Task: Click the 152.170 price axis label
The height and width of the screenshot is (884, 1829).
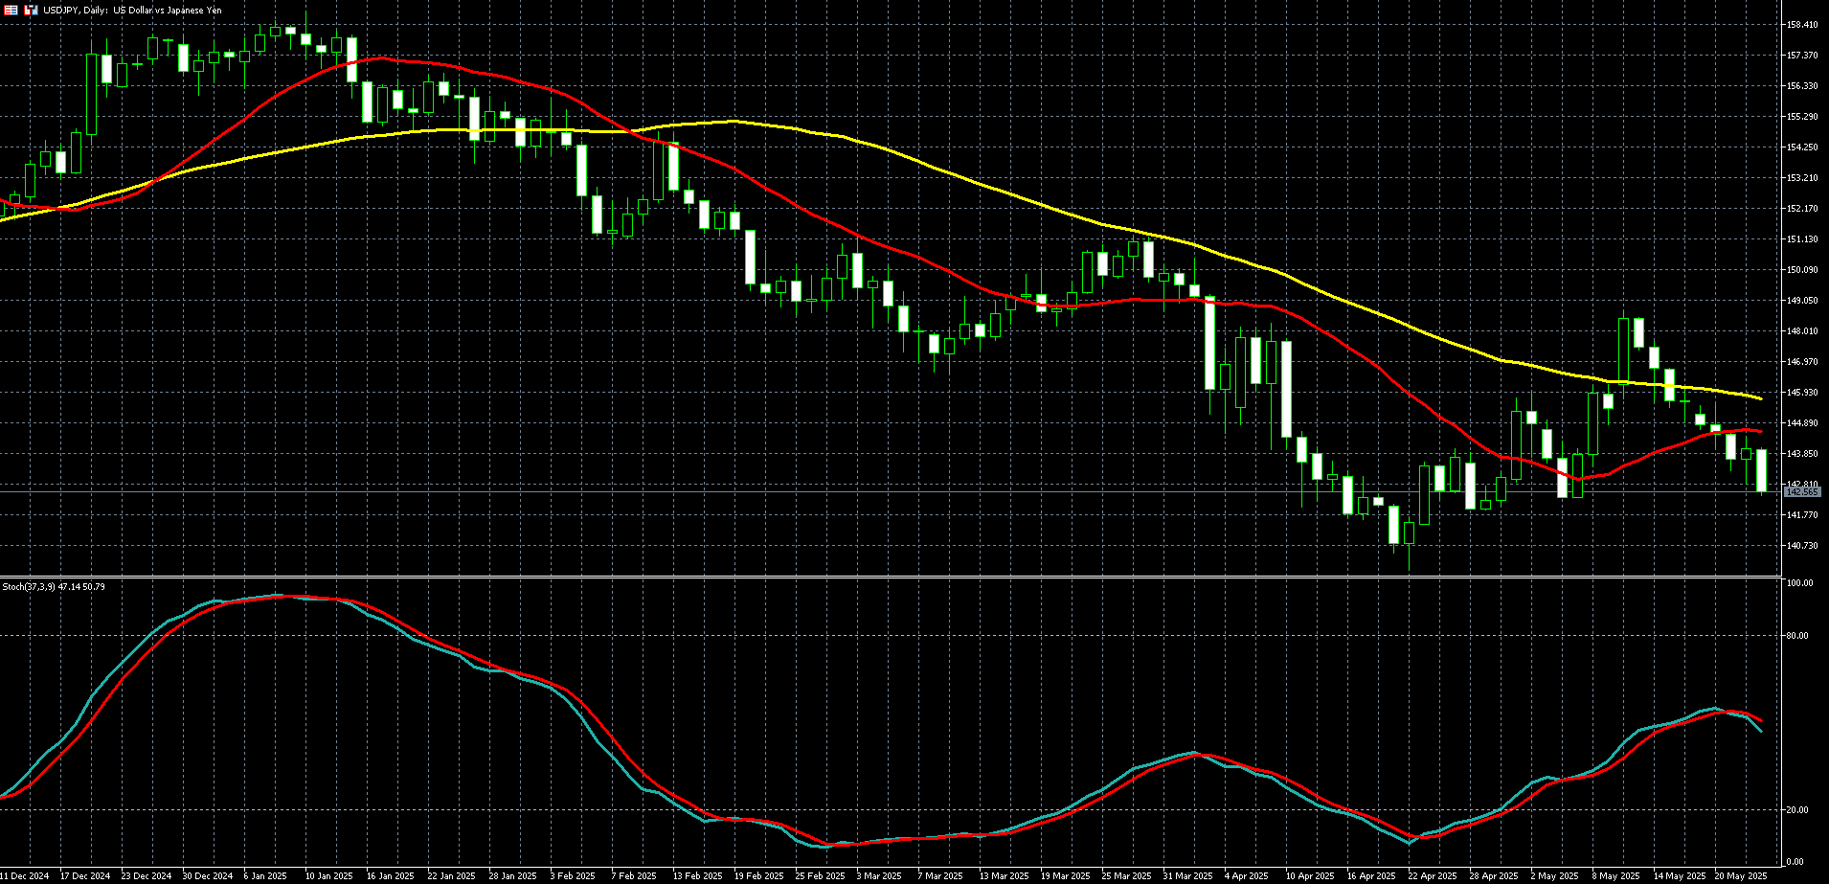Action: point(1802,209)
